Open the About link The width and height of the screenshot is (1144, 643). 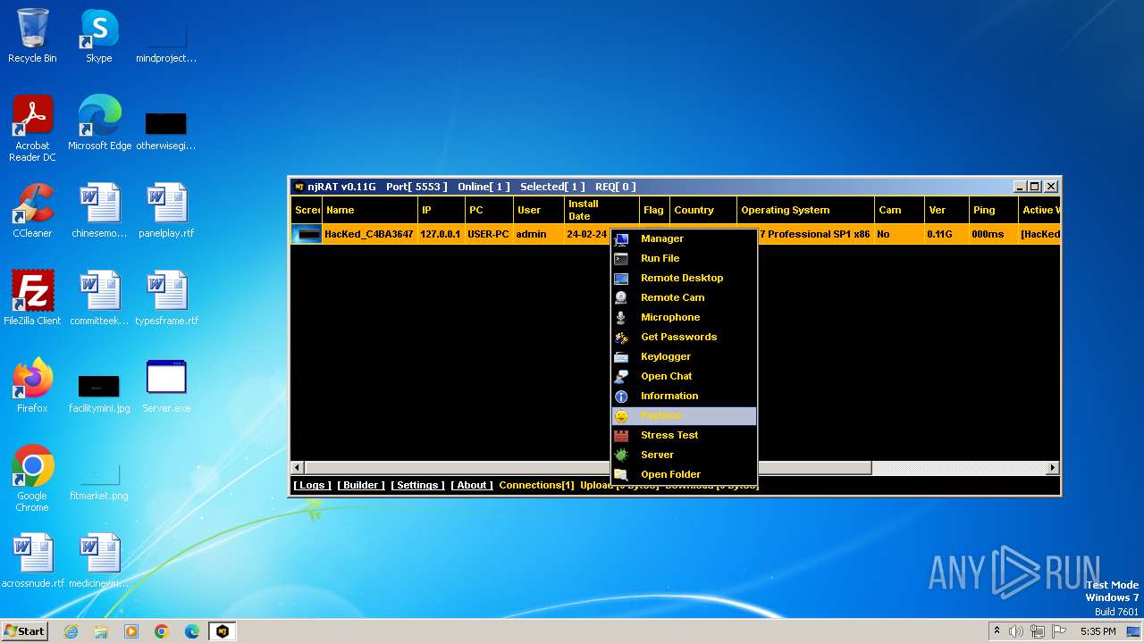(x=472, y=485)
